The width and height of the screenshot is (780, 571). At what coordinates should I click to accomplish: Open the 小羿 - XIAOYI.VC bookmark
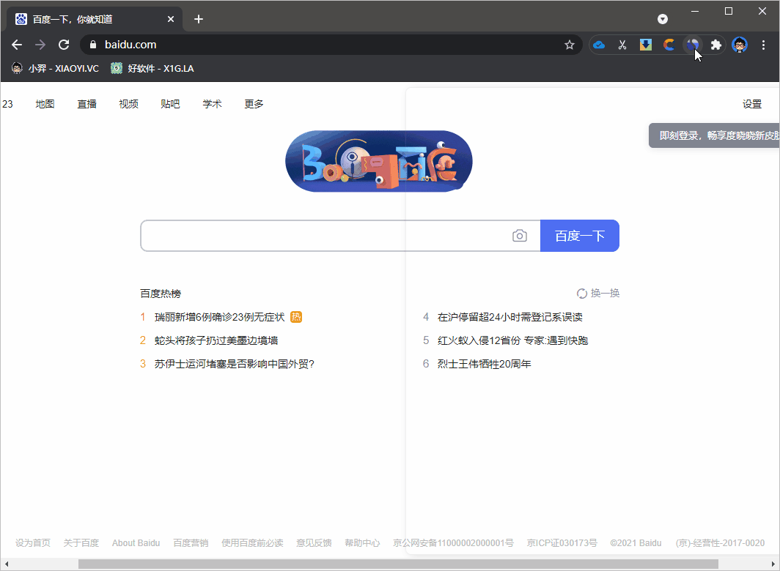click(x=55, y=68)
